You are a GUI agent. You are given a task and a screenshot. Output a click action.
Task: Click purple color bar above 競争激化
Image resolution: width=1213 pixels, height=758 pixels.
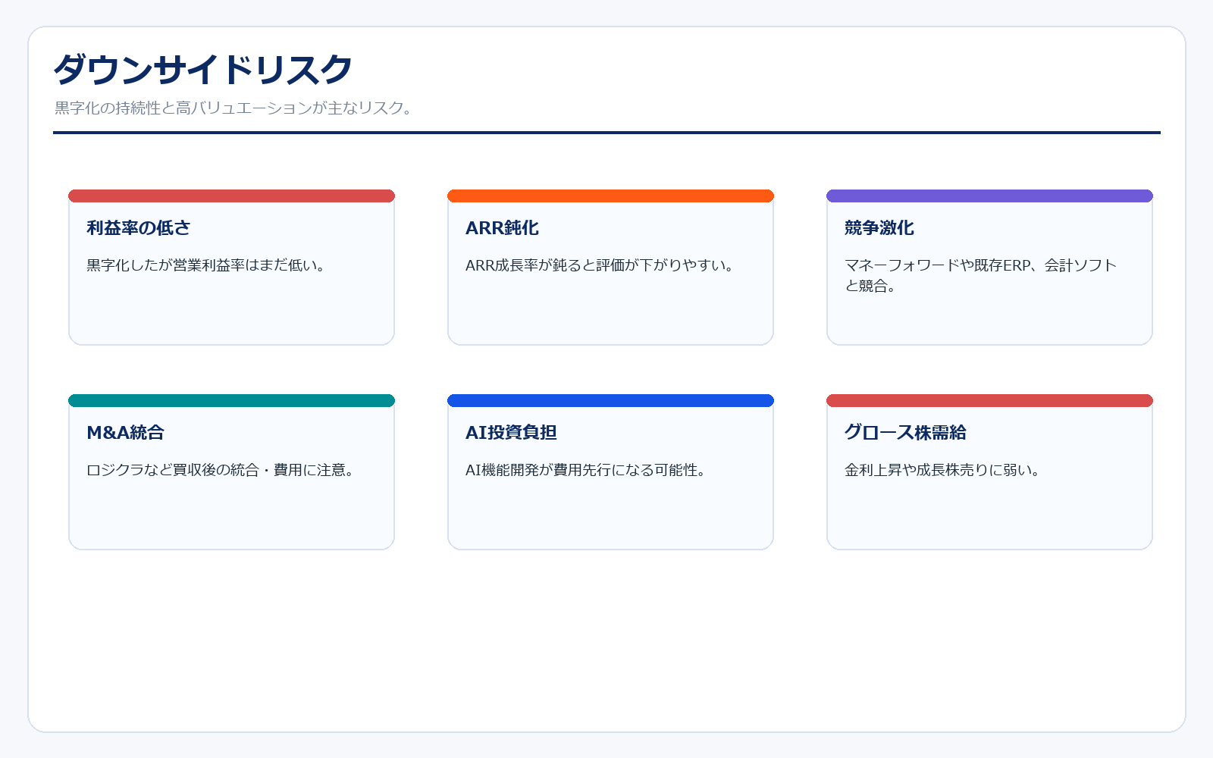pos(989,196)
